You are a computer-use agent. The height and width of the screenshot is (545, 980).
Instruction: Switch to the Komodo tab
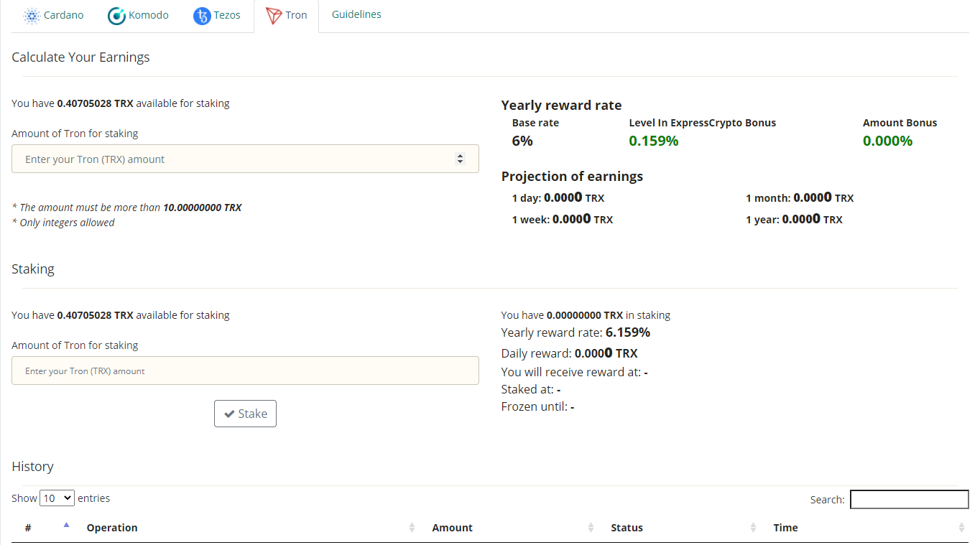click(x=138, y=15)
